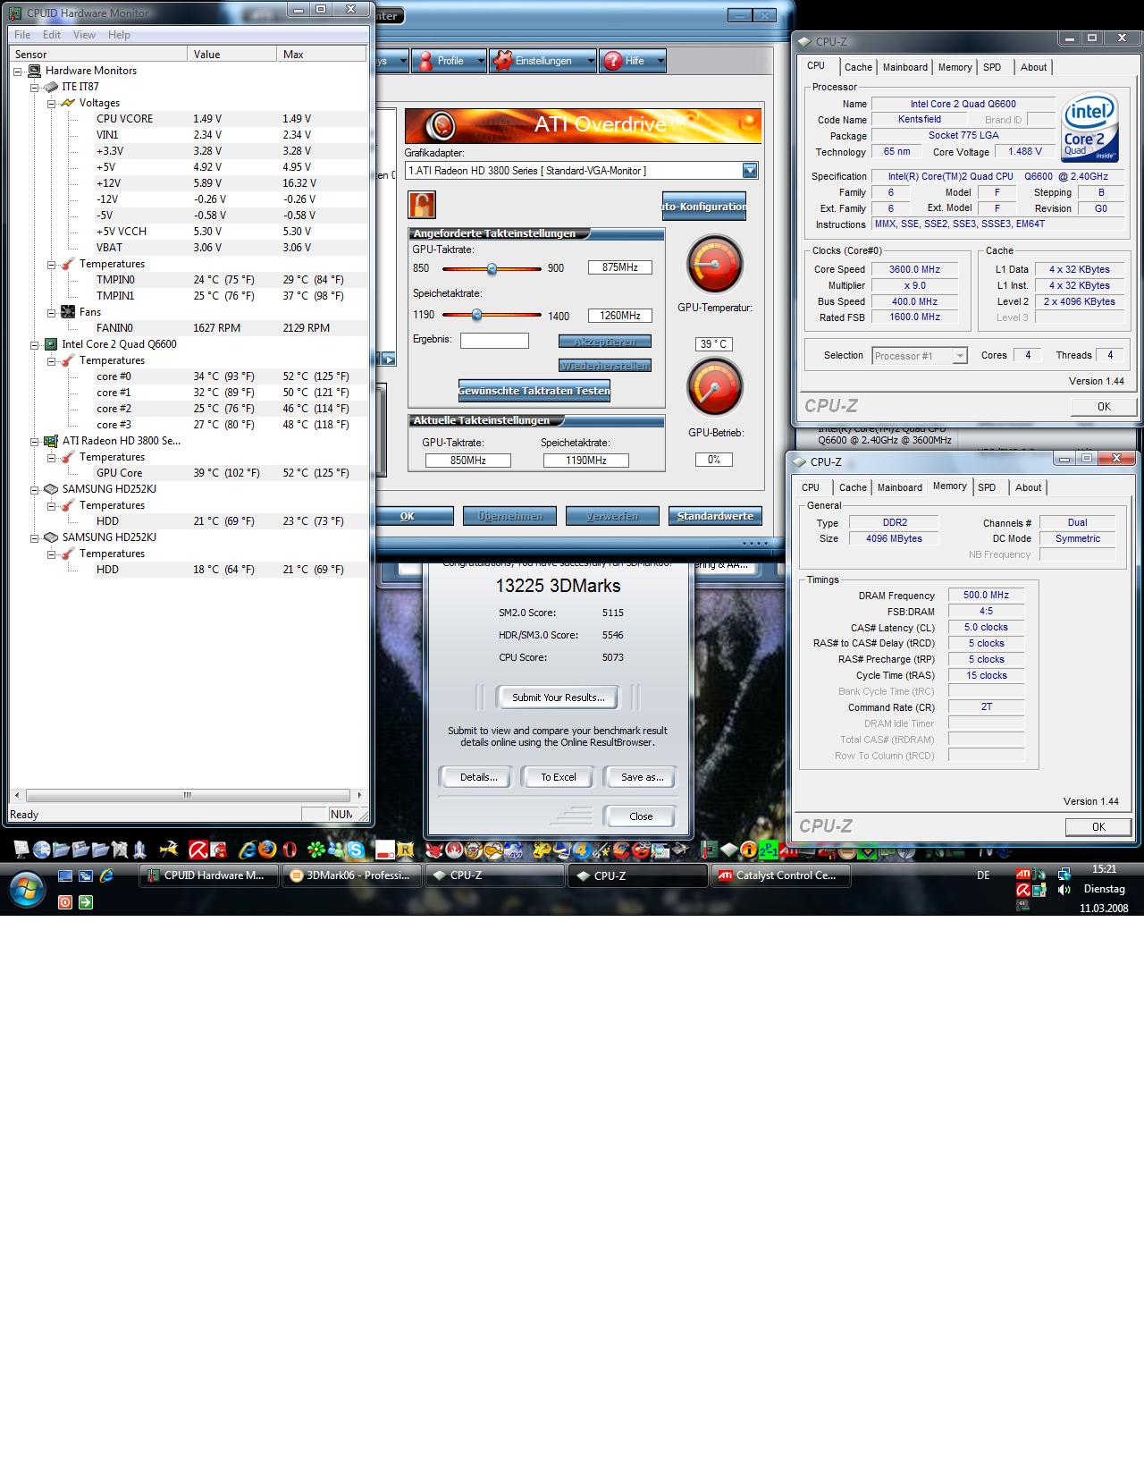
Task: Click the orange info icon in desktop toolbar
Action: click(x=748, y=850)
